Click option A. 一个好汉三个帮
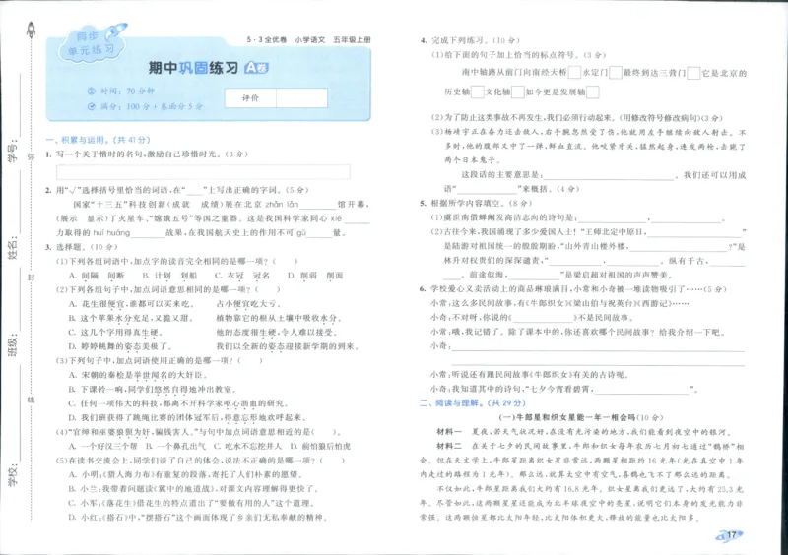This screenshot has height=555, width=788. [103, 446]
